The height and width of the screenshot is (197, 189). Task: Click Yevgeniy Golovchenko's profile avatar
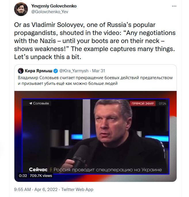[21, 9]
